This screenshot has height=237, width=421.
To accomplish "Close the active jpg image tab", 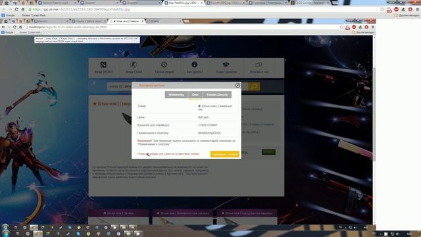I will click(201, 3).
